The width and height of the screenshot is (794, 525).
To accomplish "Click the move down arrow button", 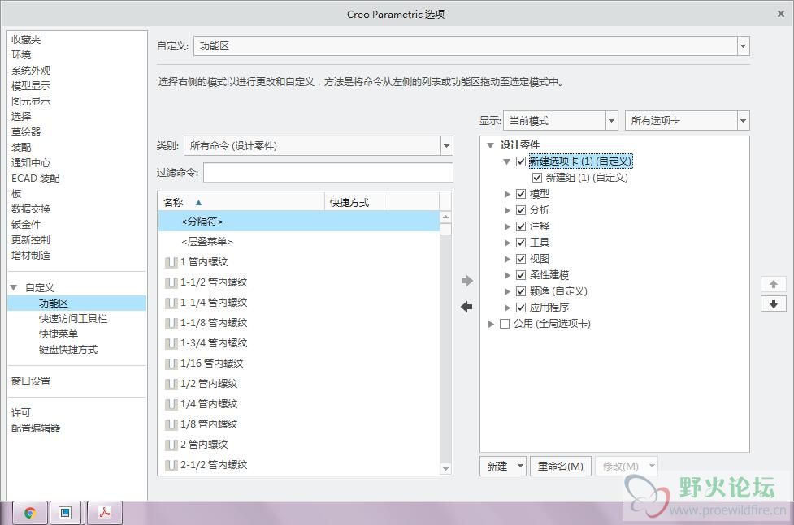I will click(x=773, y=304).
